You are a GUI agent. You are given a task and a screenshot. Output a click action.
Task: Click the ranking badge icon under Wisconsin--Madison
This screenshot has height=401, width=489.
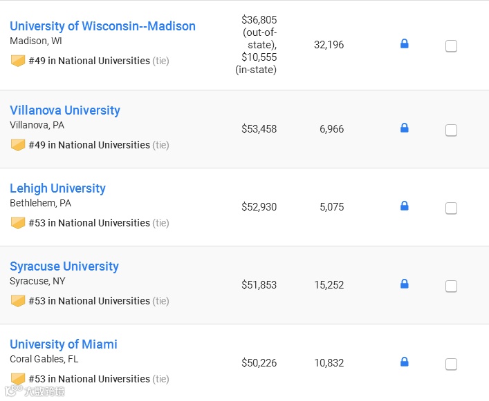[x=18, y=61]
